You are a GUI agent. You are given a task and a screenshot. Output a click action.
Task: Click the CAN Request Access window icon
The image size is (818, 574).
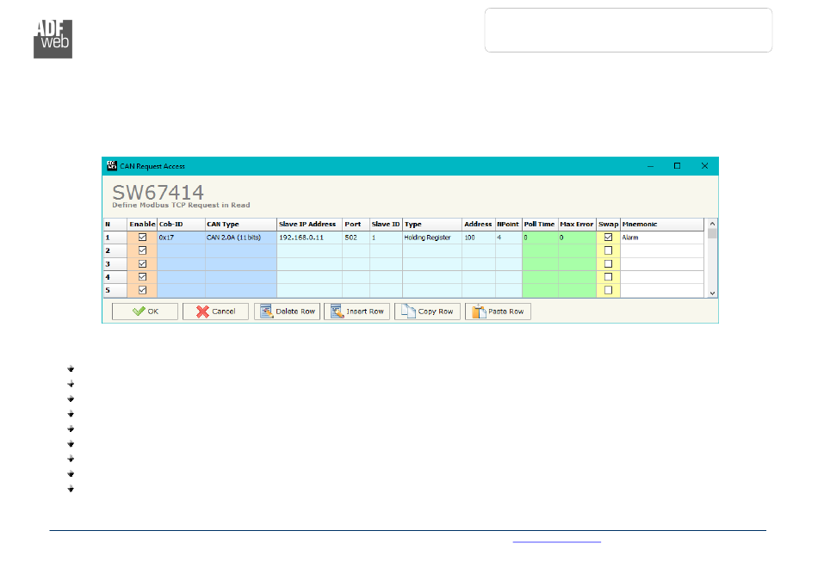[x=111, y=166]
